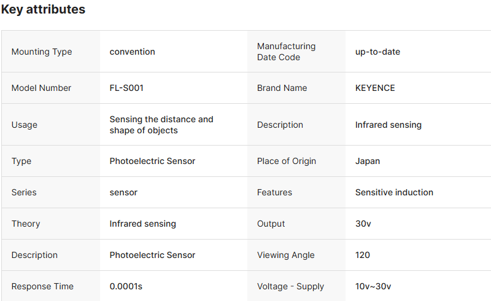Click the Mounting Type label
This screenshot has width=491, height=301.
point(42,52)
